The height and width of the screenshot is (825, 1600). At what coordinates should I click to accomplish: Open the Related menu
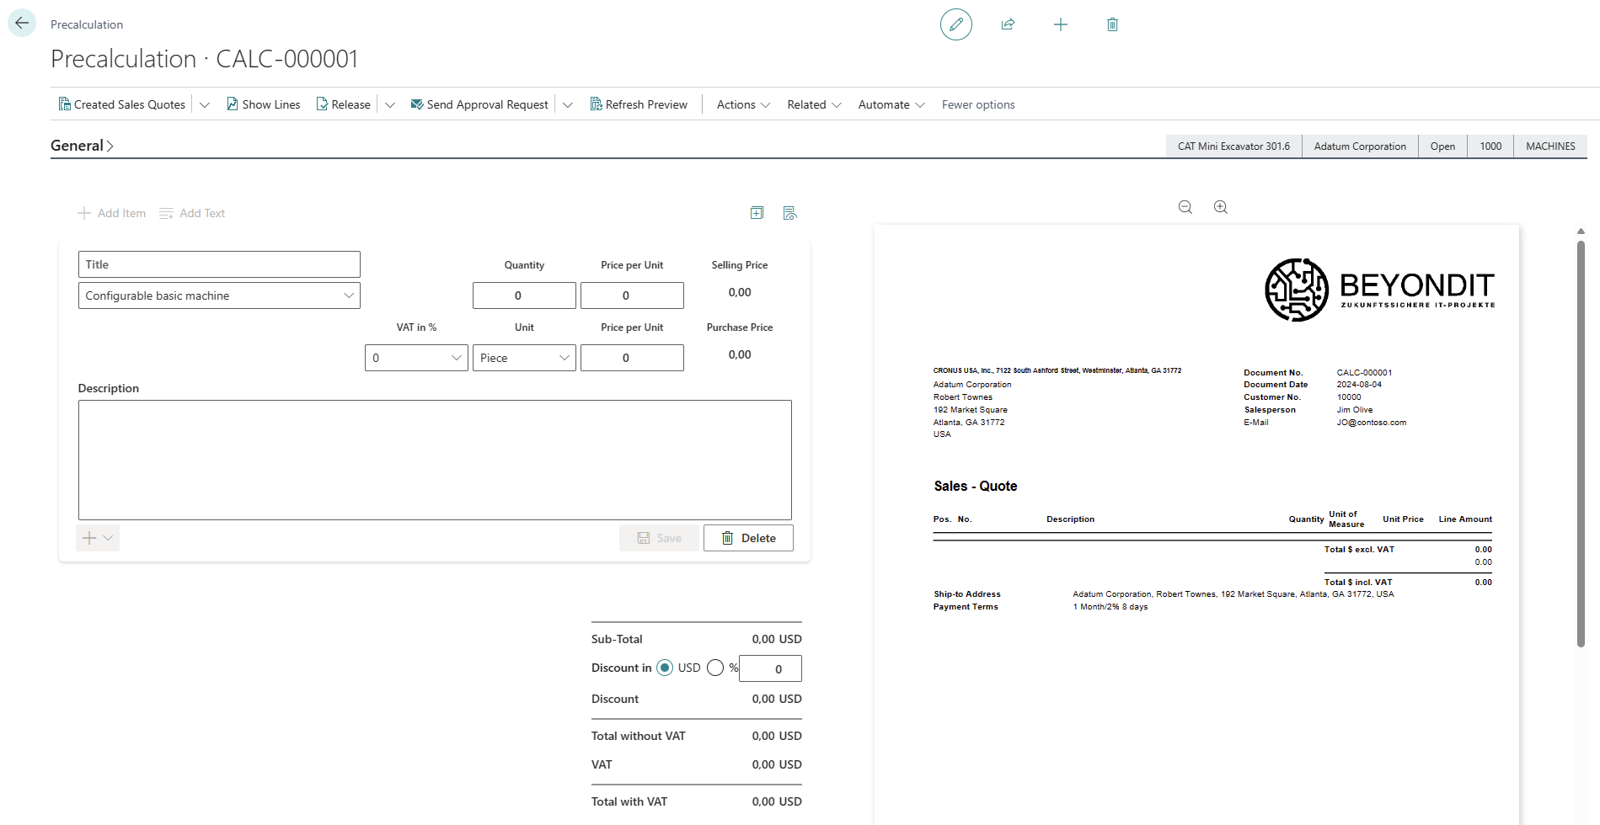tap(814, 104)
